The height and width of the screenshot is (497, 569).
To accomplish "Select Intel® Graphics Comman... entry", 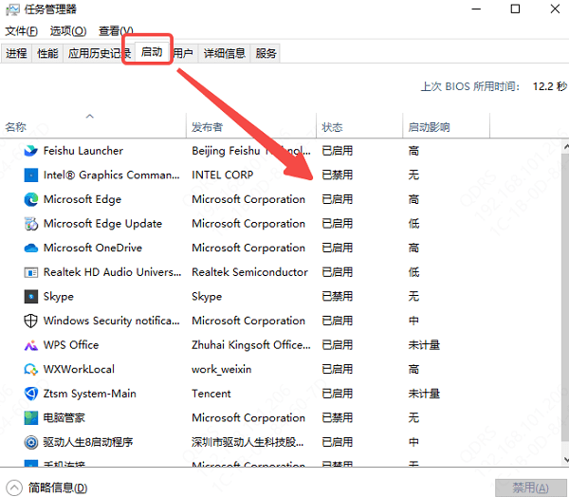I will pyautogui.click(x=111, y=175).
